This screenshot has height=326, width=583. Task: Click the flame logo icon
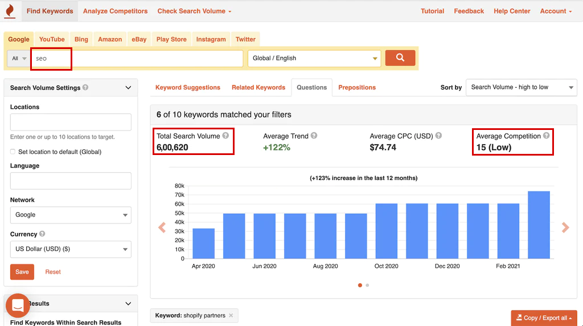10,11
